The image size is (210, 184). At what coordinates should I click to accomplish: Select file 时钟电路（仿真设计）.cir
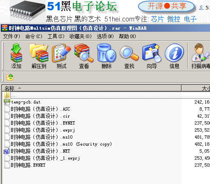pos(40,116)
